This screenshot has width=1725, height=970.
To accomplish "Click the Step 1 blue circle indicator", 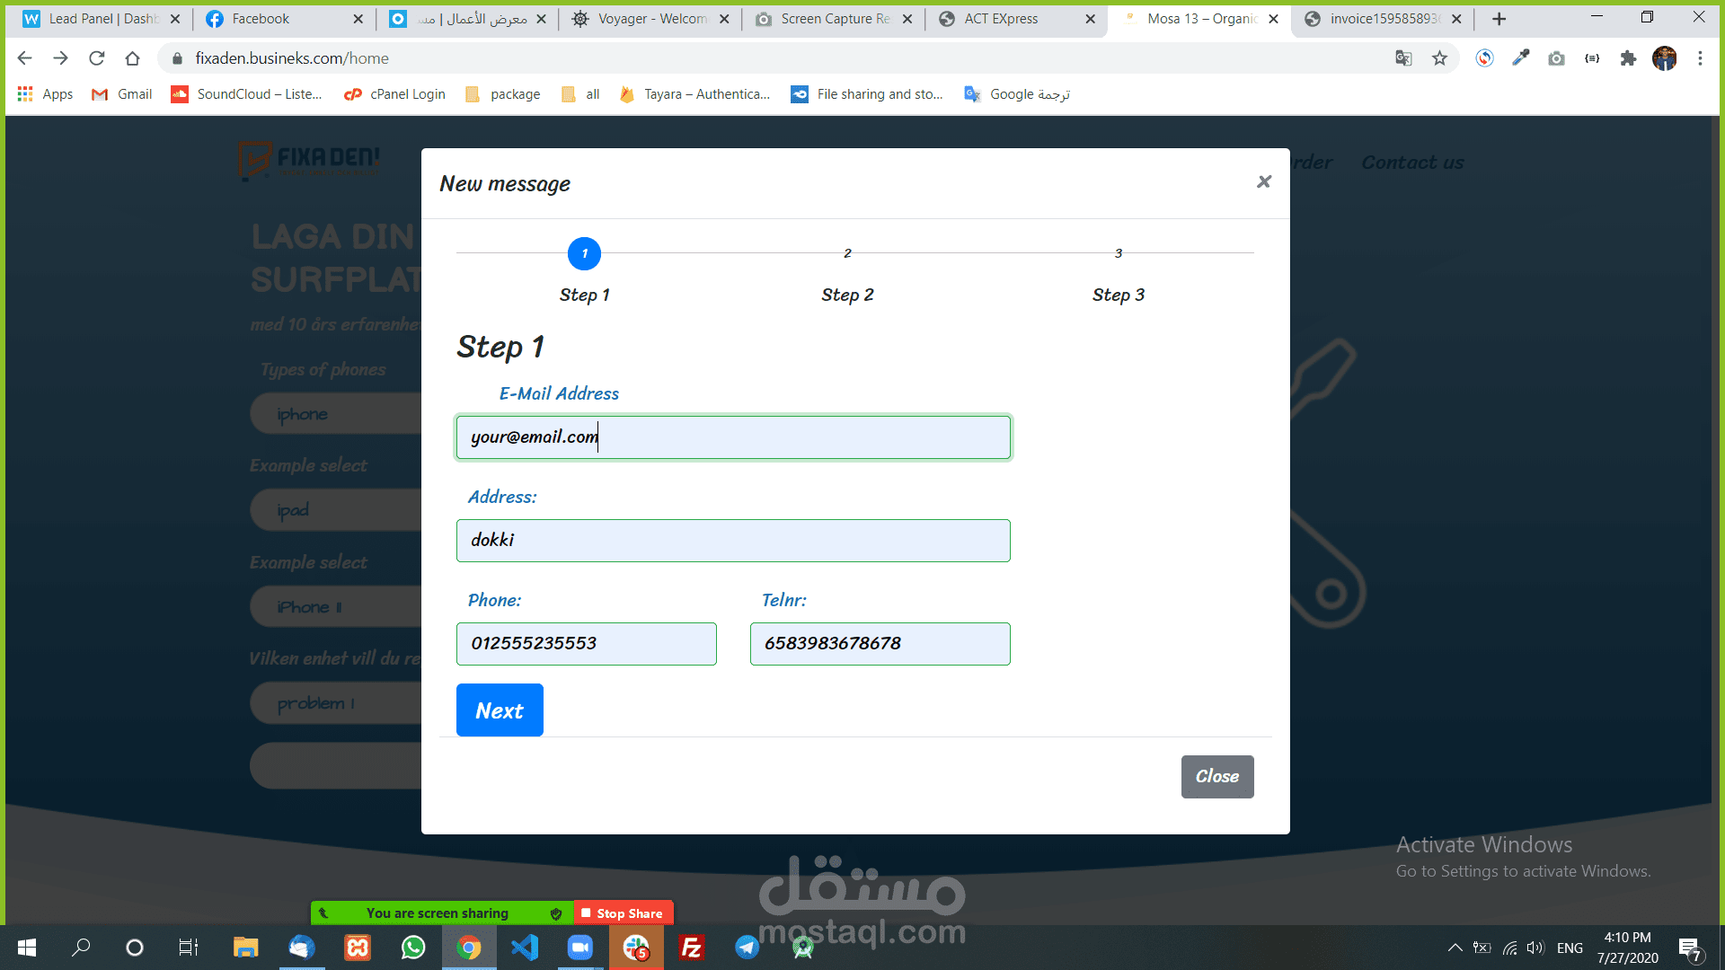I will 584,254.
